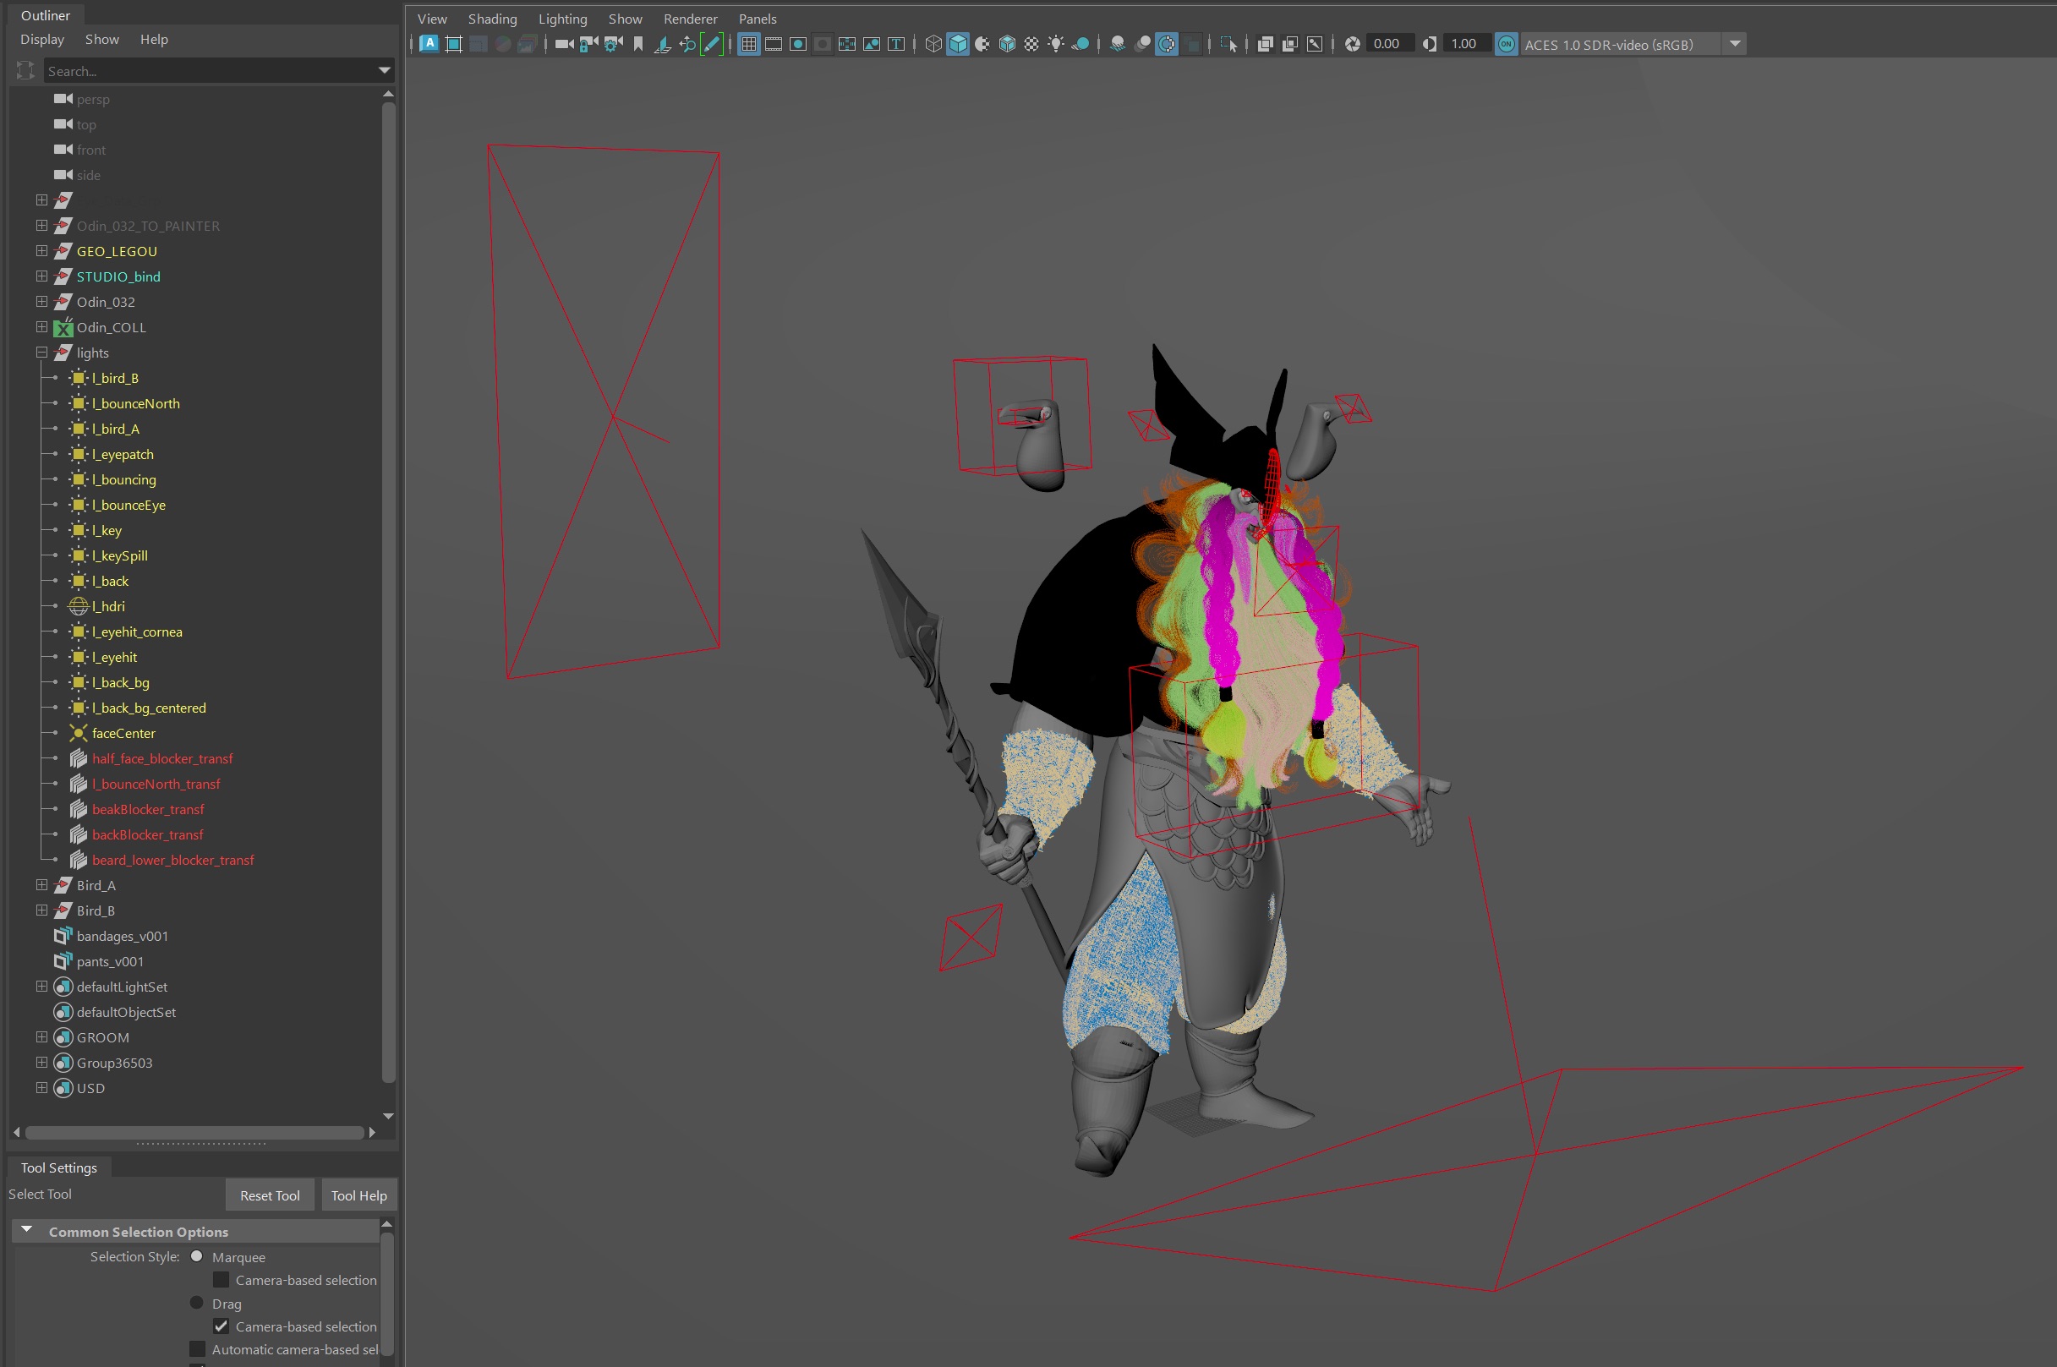Screen dimensions: 2057x1367
Task: Click the lock camera icon
Action: coord(589,44)
